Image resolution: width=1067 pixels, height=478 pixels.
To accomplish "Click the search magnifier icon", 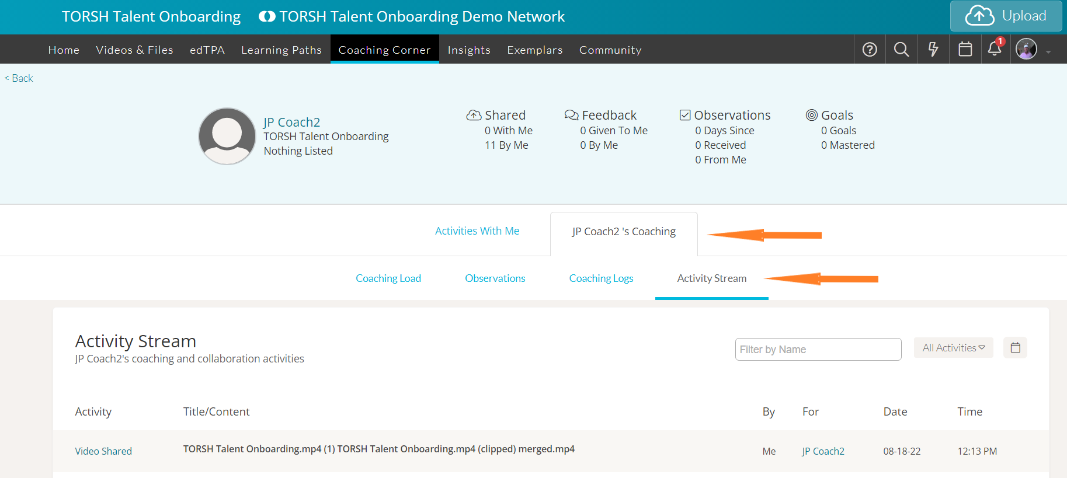I will coord(901,50).
